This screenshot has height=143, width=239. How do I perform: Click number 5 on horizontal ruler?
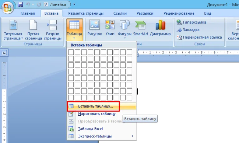202,53
